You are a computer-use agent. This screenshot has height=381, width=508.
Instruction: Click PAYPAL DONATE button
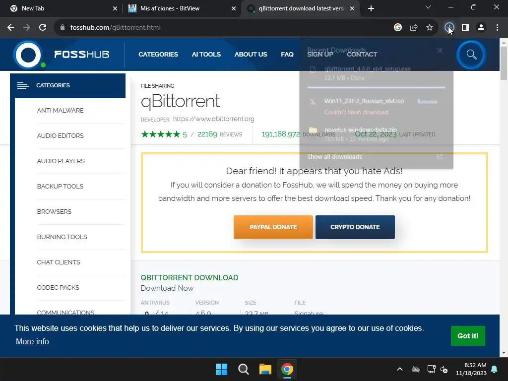273,227
